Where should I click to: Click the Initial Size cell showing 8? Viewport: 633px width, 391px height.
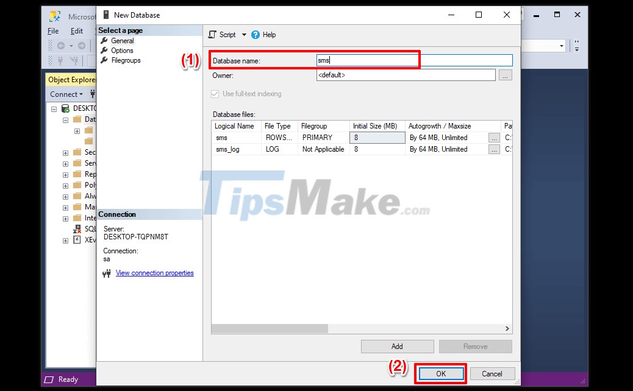tap(377, 138)
